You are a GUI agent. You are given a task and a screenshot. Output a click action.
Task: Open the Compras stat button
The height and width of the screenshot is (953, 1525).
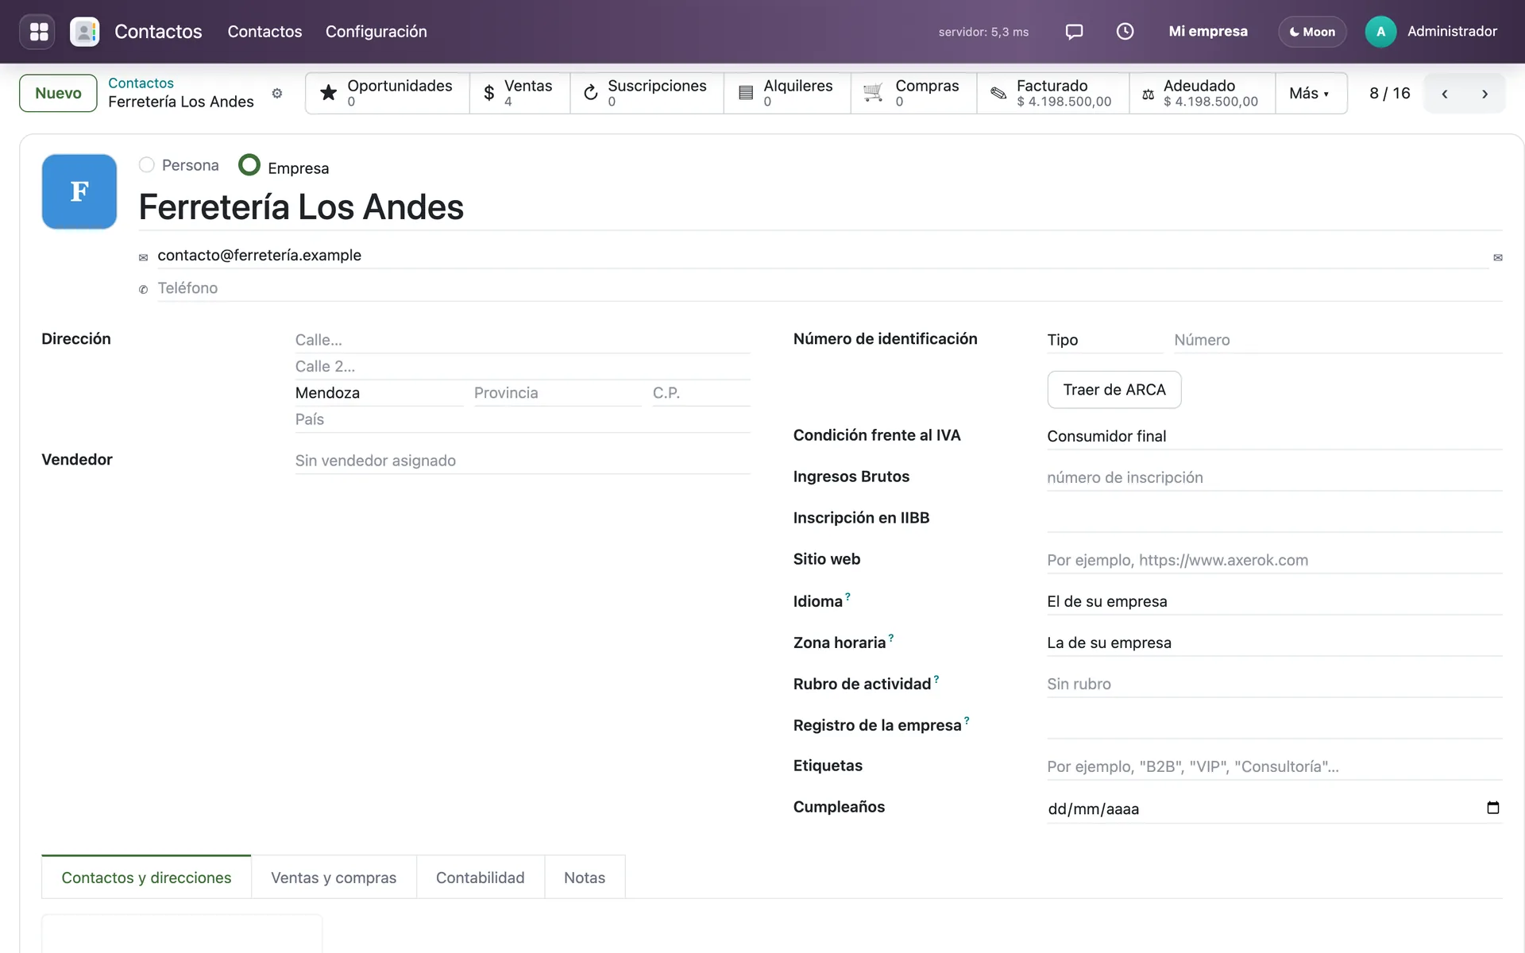click(x=913, y=93)
